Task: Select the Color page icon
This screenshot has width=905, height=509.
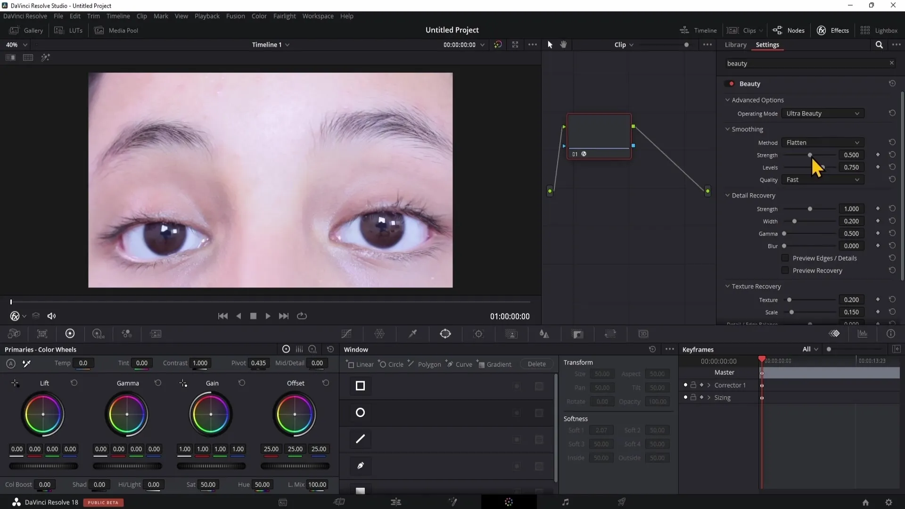Action: tap(509, 501)
